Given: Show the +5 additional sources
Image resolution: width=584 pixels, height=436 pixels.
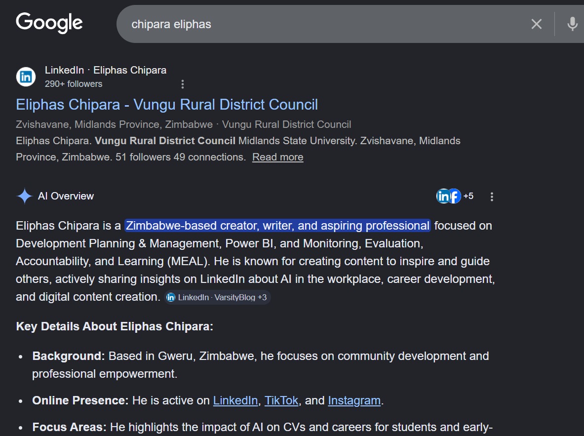Looking at the screenshot, I should click(468, 196).
